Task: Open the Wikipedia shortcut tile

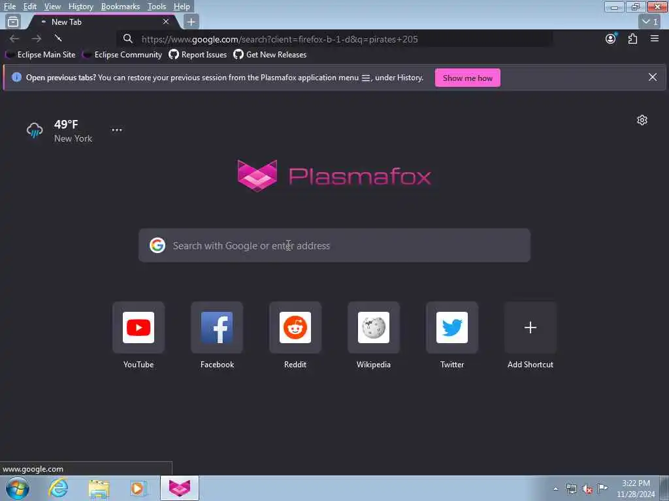Action: (x=374, y=327)
